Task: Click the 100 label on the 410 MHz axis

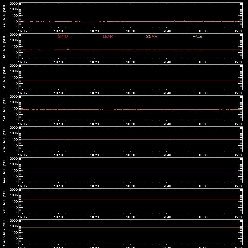Action: click(x=15, y=46)
